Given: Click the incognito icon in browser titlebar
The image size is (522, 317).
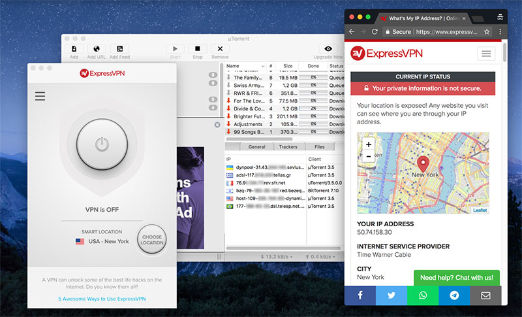Looking at the screenshot, I should point(500,17).
